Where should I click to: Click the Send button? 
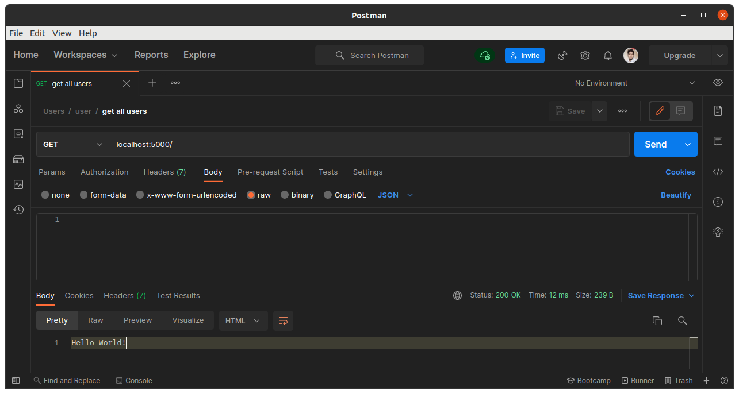pyautogui.click(x=656, y=144)
